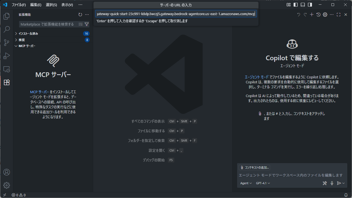The width and height of the screenshot is (352, 198).
Task: Expand the インストール済み section
Action: 52,34
